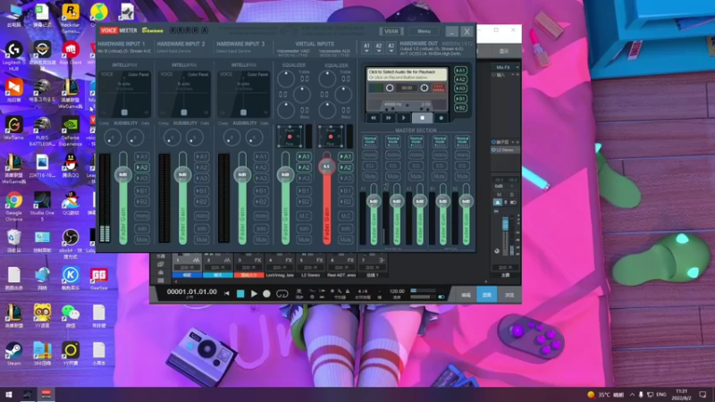Toggle Studio One loop transport button
The image size is (715, 402).
tap(282, 294)
